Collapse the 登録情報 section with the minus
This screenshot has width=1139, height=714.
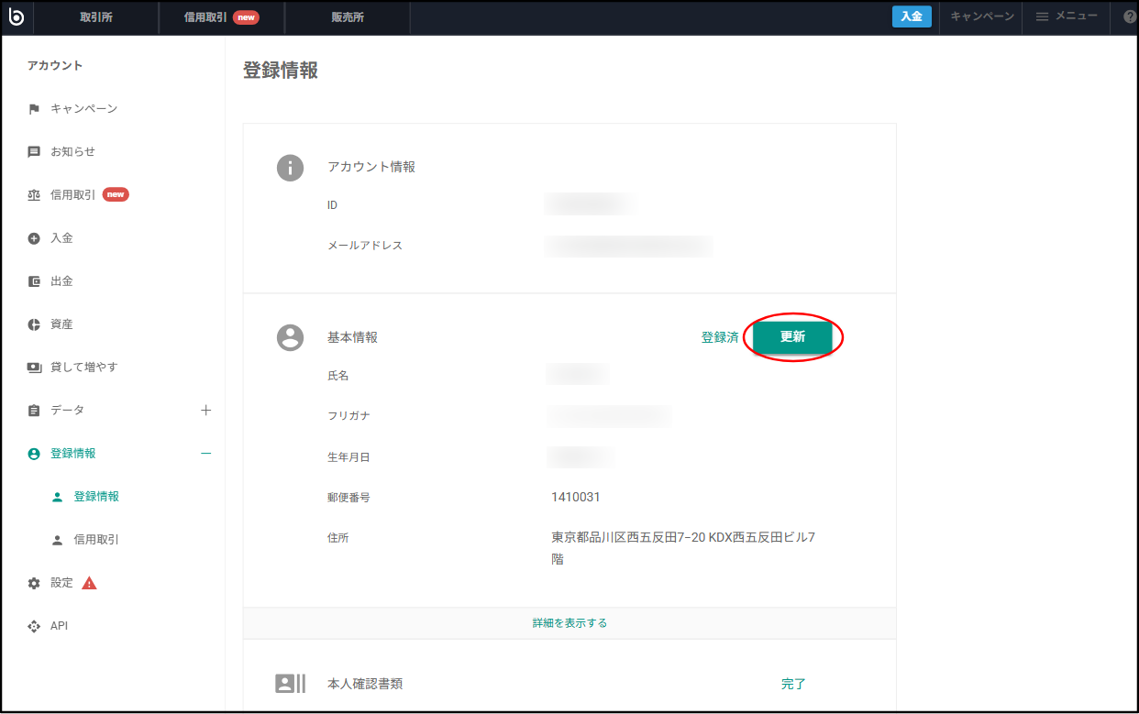(x=207, y=453)
